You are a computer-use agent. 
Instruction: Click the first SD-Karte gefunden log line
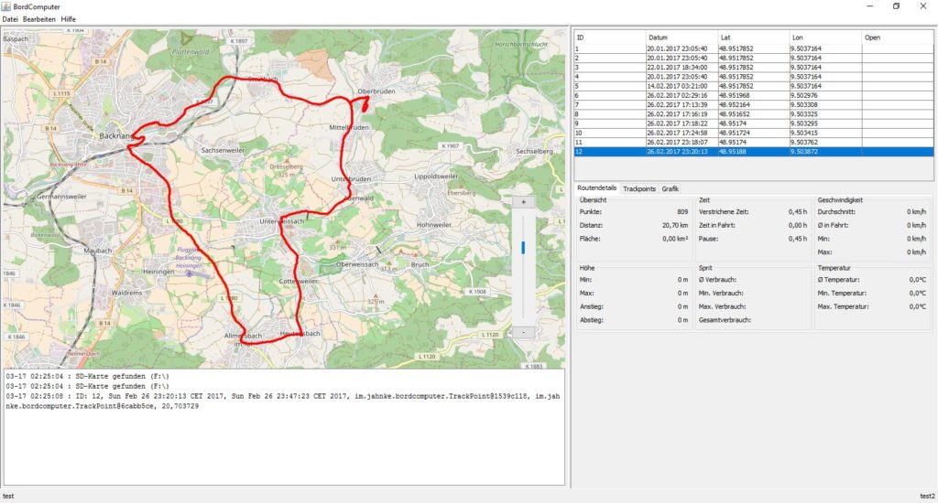click(x=87, y=377)
